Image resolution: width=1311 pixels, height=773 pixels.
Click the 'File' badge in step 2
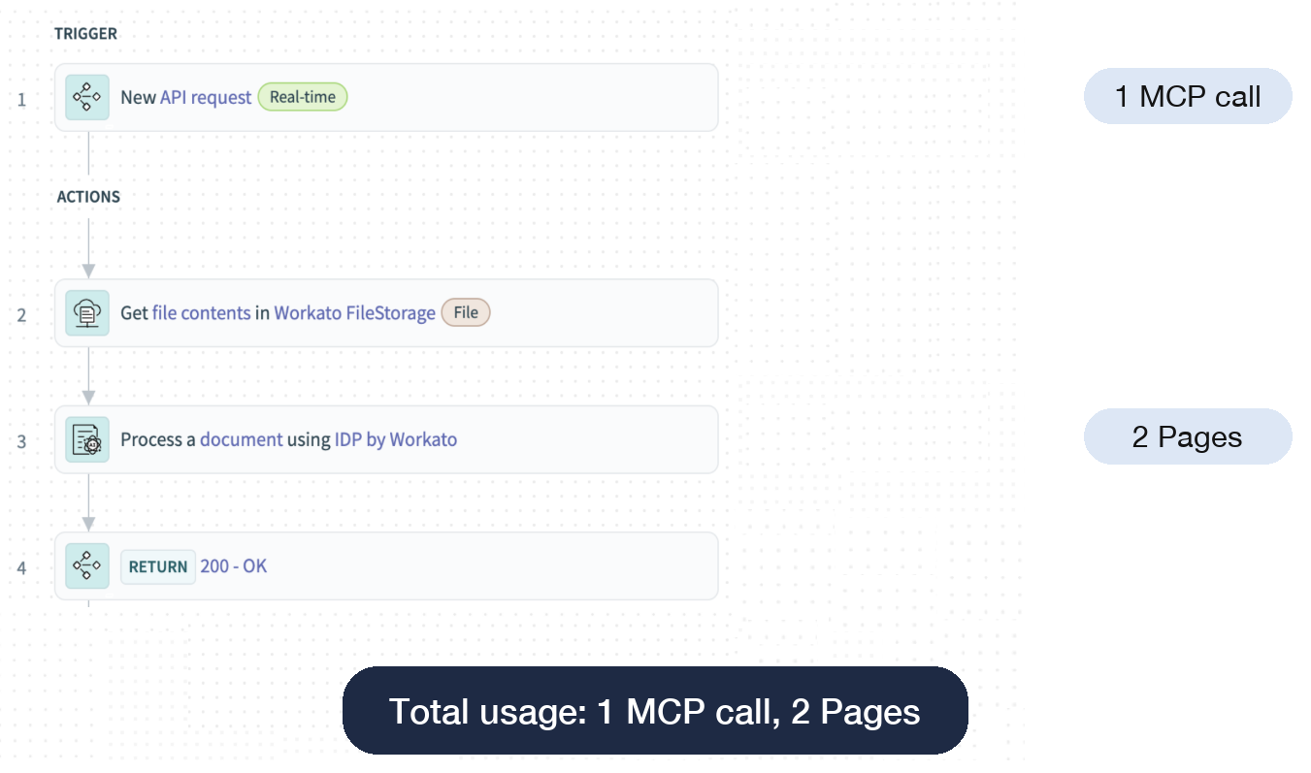point(466,313)
